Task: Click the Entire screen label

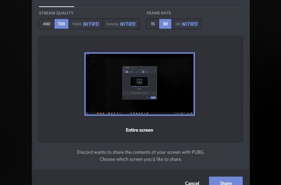Action: (140, 130)
